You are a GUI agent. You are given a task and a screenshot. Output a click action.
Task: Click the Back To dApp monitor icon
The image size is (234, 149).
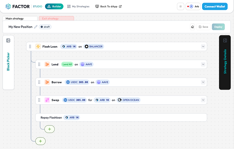(97, 6)
